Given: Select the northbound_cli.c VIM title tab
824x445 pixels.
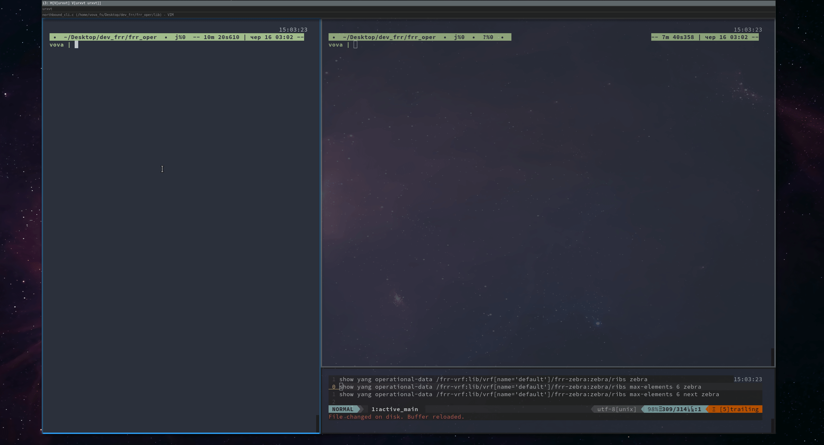Looking at the screenshot, I should pyautogui.click(x=108, y=15).
